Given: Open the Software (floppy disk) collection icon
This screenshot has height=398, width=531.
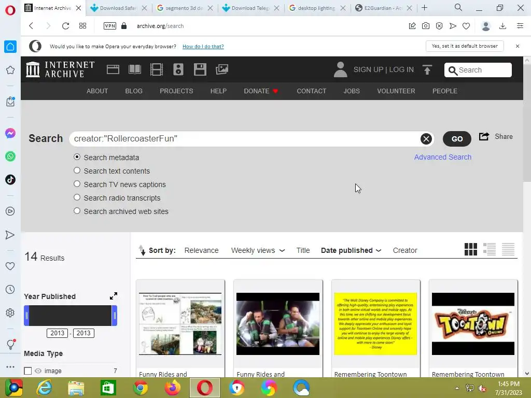Looking at the screenshot, I should [200, 69].
